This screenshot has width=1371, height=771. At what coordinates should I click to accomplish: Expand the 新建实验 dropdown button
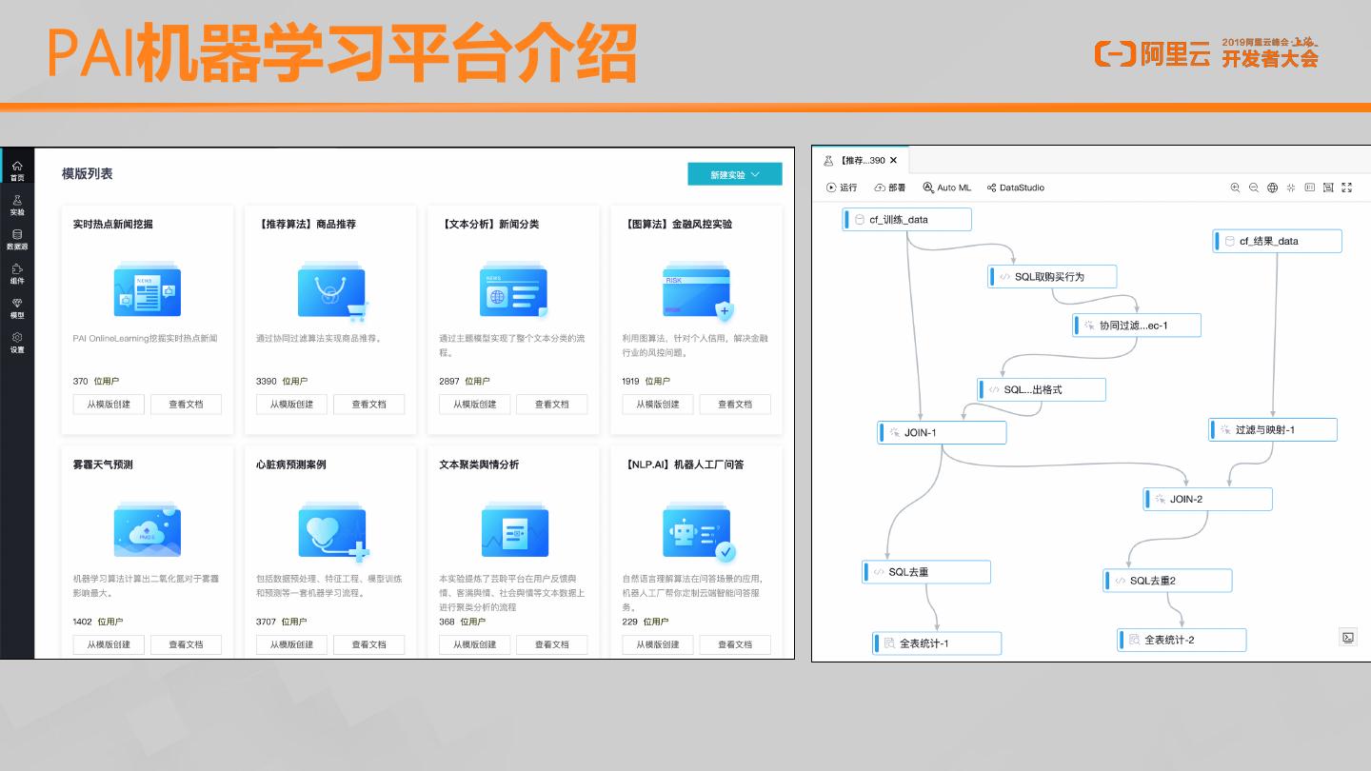[x=735, y=174]
